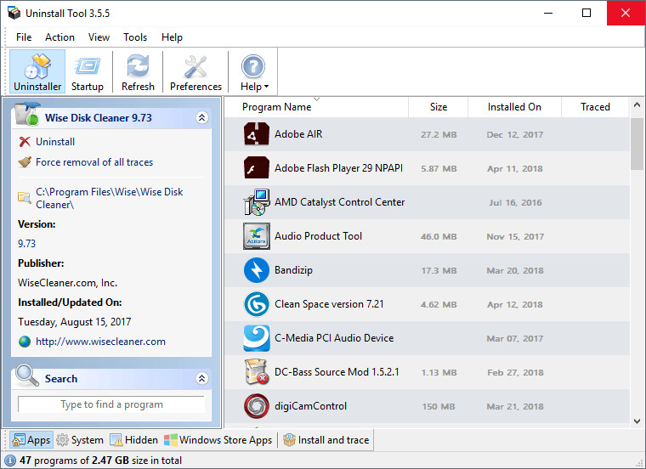
Task: Switch to the Windows Store Apps tab
Action: (218, 440)
